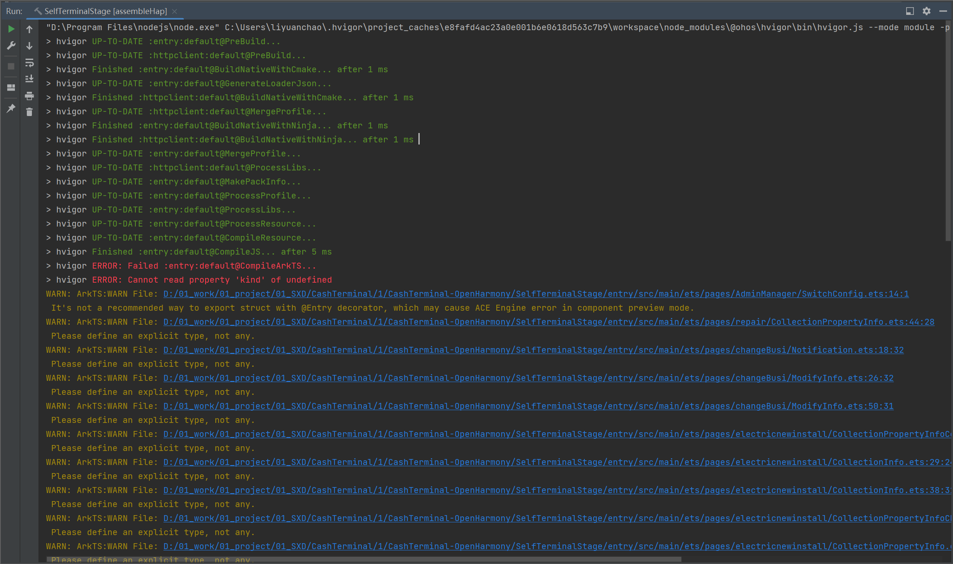
Task: Clear console with the trash icon
Action: click(x=29, y=112)
